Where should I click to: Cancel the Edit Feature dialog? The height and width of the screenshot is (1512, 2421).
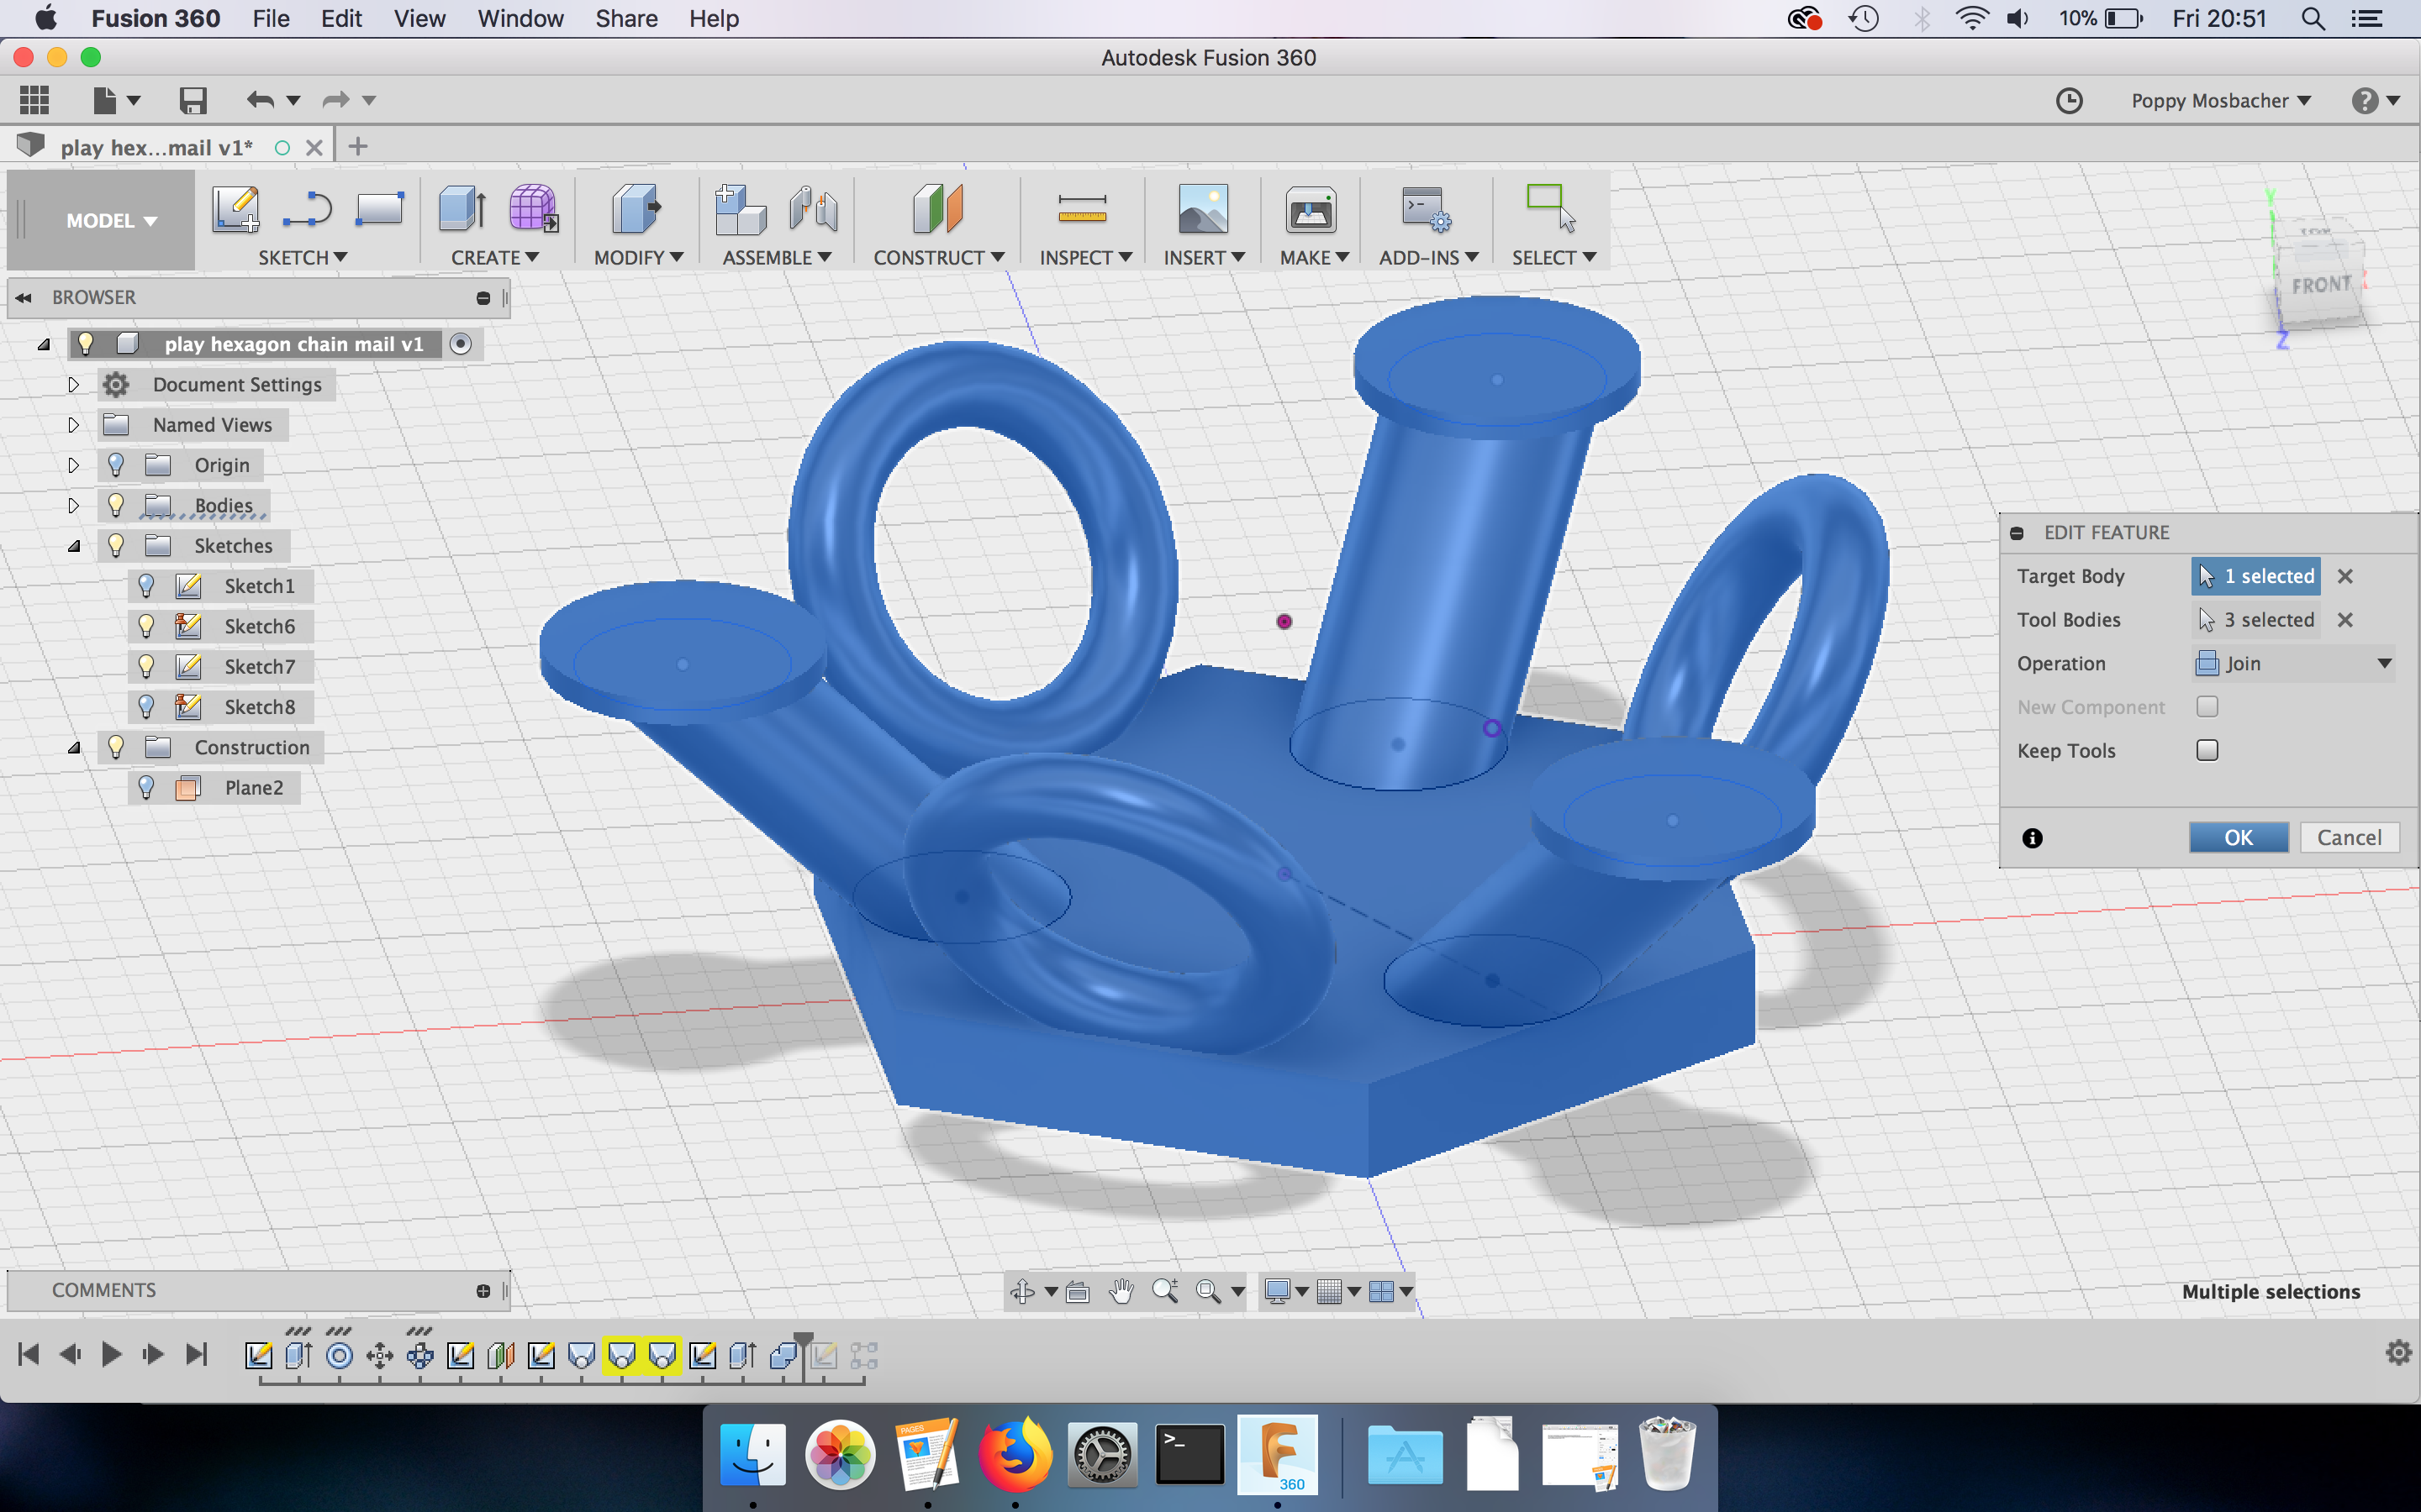pyautogui.click(x=2348, y=838)
